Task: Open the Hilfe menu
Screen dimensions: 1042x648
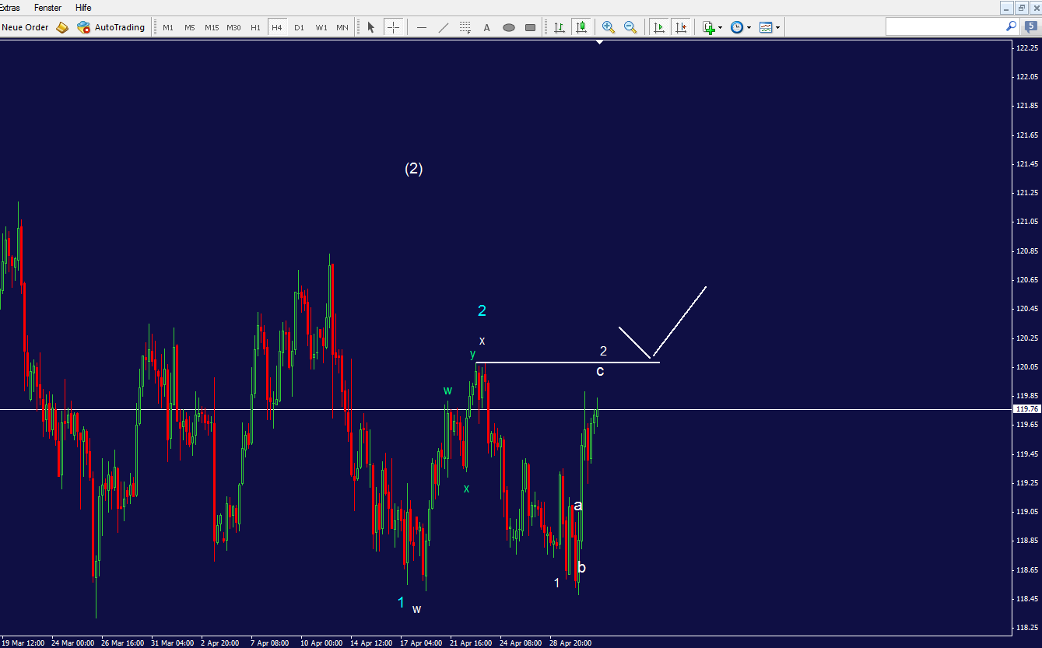Action: click(x=82, y=8)
